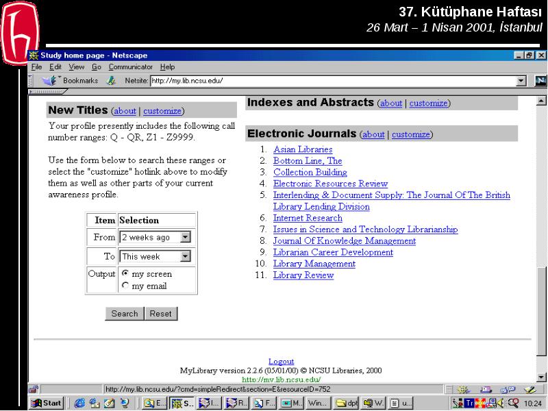This screenshot has width=548, height=411.
Task: Open Indexes and Abstracts customize link
Action: click(429, 103)
